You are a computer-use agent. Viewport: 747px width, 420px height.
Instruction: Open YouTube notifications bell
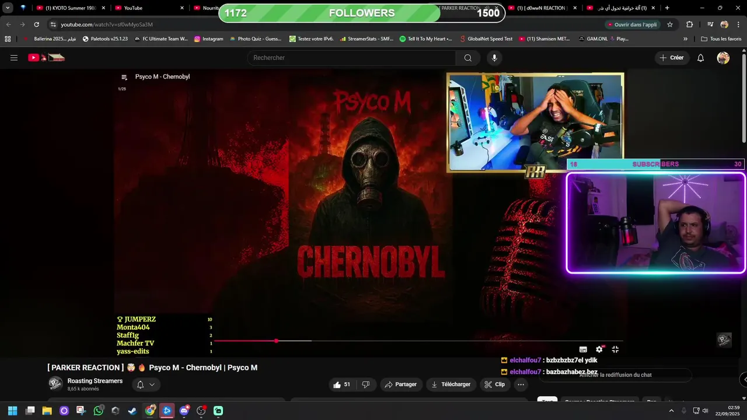[x=700, y=58]
